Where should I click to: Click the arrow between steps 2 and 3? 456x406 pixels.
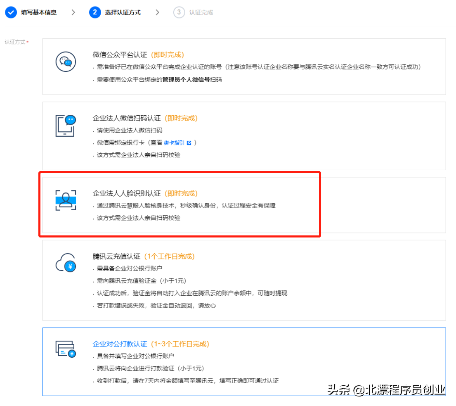157,12
